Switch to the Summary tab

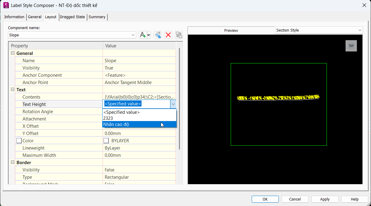(x=97, y=17)
